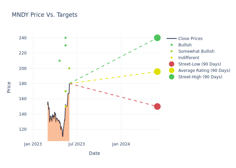Click the chart title MNDY Price Vs. Targets
Image resolution: width=236 pixels, height=168 pixels.
click(45, 15)
